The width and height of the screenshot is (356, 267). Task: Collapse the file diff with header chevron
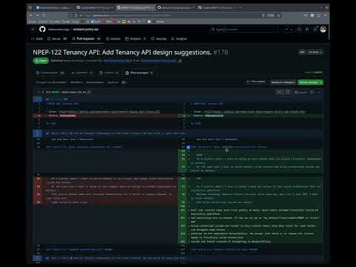39,92
